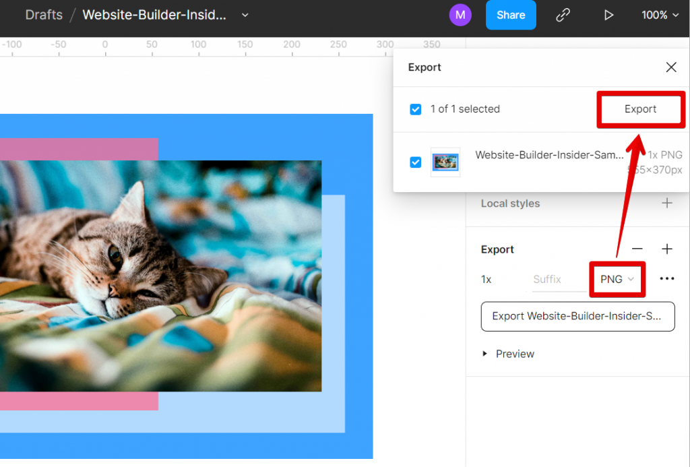Click the cat photo on canvas
Viewport: 690px width, 467px height.
tap(160, 276)
